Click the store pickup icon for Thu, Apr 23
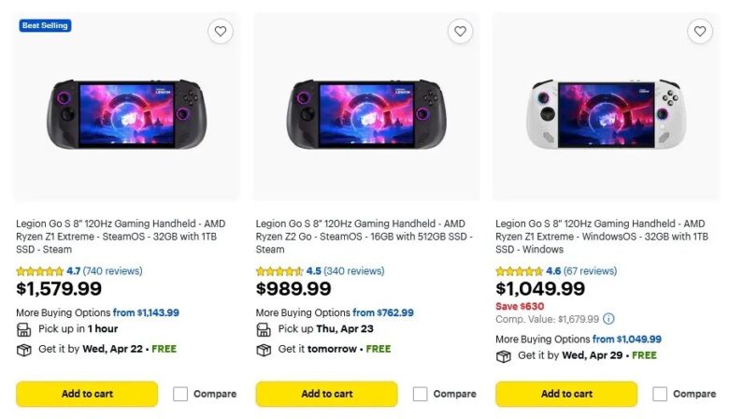Viewport: 729px width, 419px height. pos(264,329)
